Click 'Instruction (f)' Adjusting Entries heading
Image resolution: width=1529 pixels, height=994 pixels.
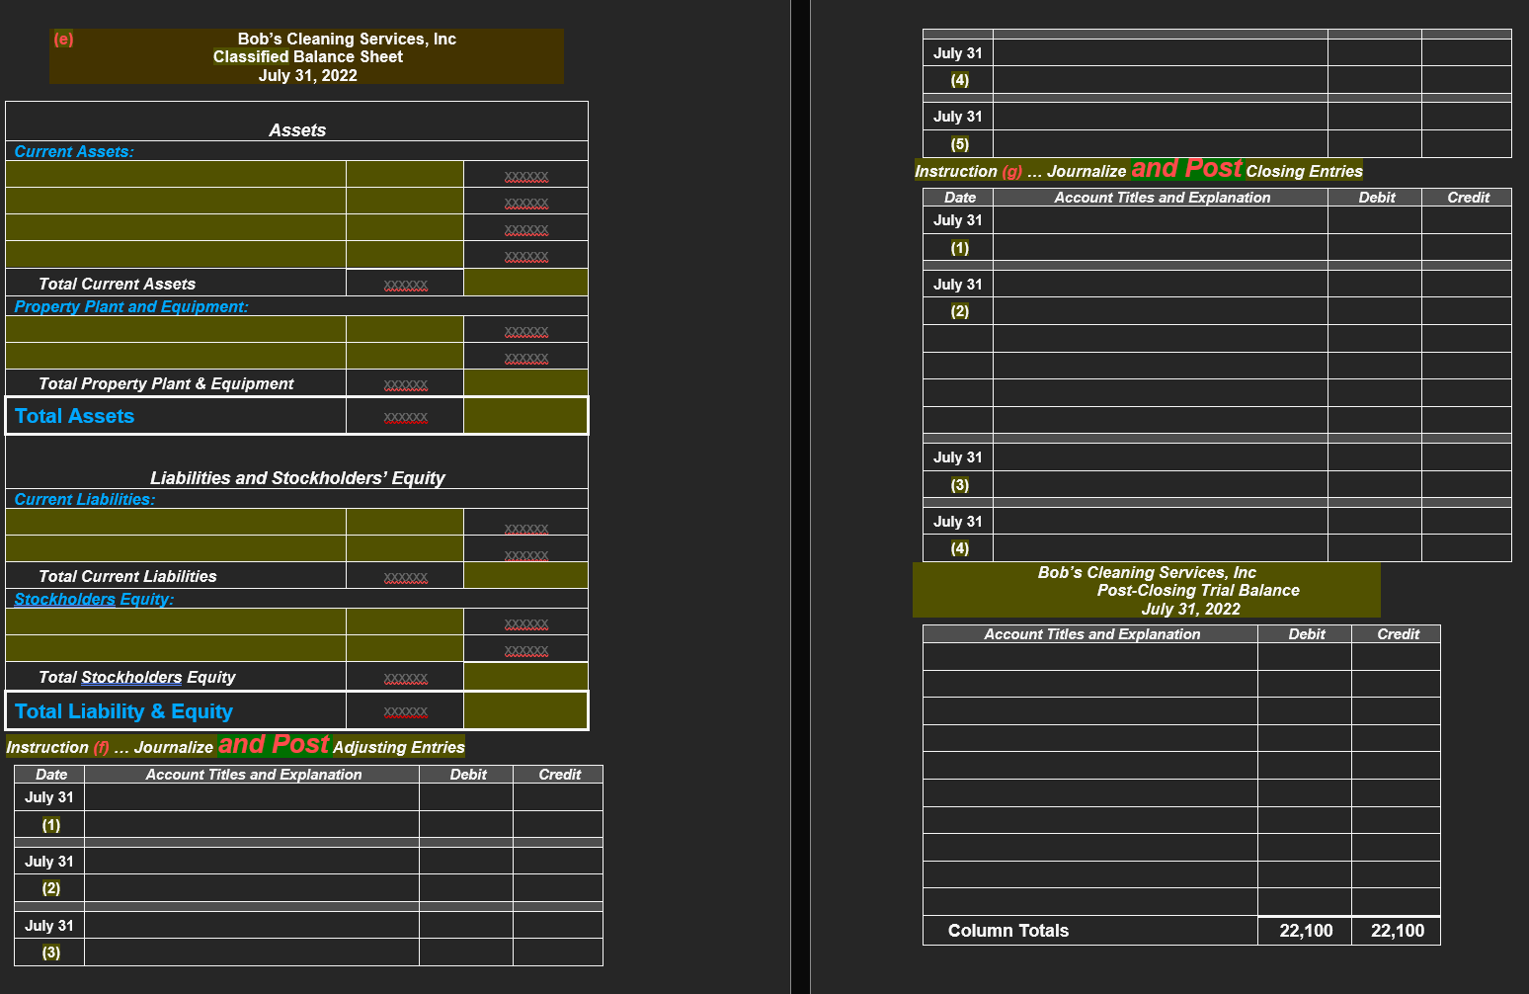[x=235, y=746]
